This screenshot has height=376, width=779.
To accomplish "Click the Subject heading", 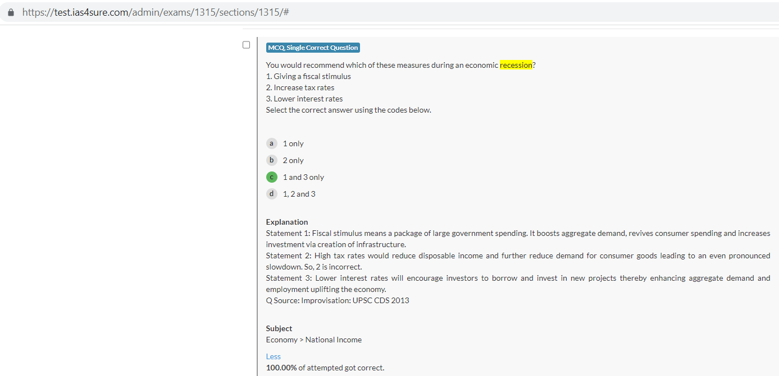I will 279,328.
